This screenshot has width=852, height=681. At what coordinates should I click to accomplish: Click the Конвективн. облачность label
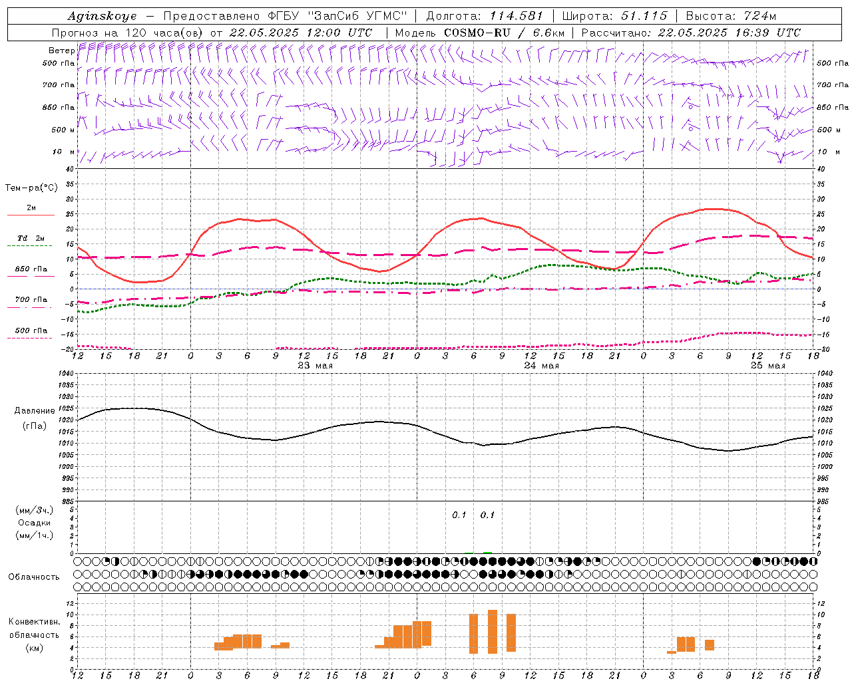point(34,628)
